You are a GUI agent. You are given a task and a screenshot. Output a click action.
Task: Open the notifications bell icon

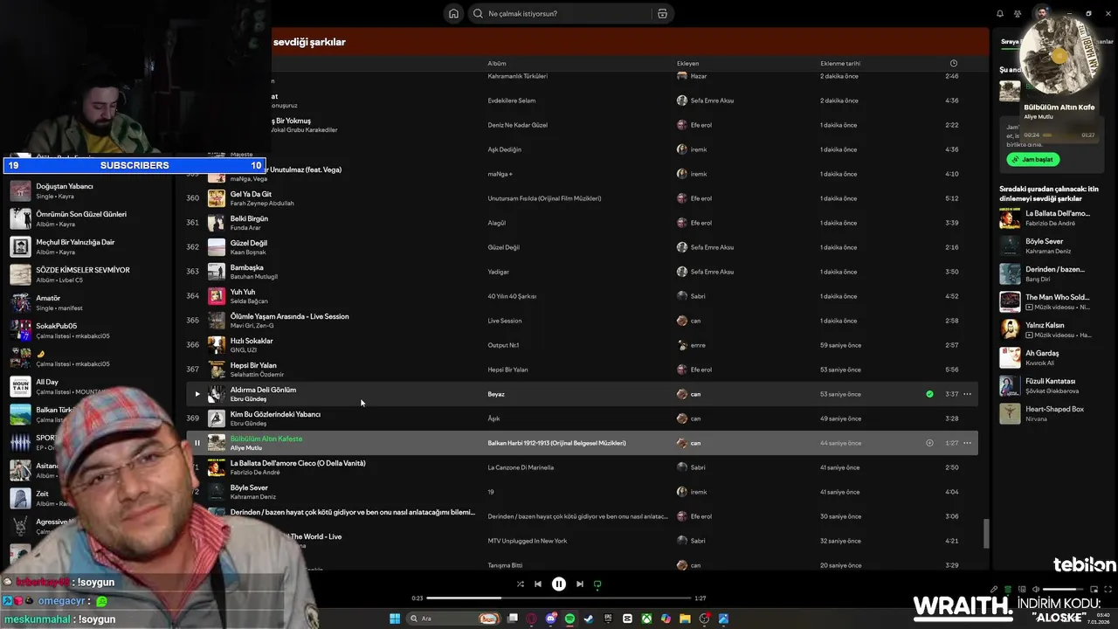coord(1000,13)
